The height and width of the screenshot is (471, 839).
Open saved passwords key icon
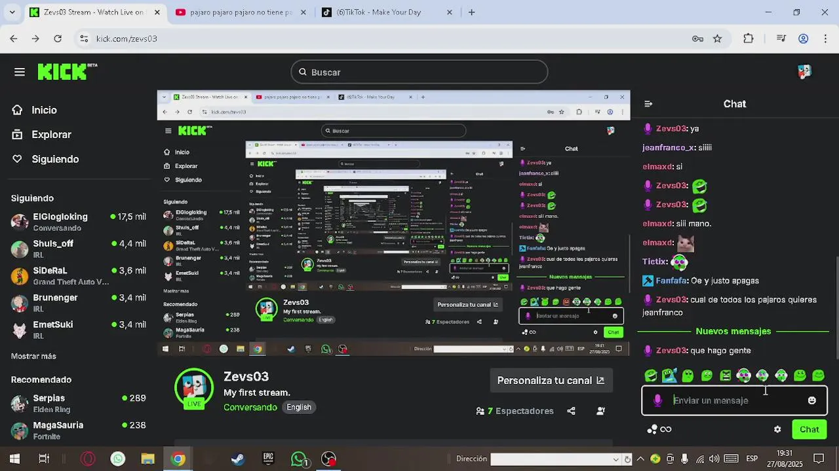click(x=697, y=39)
